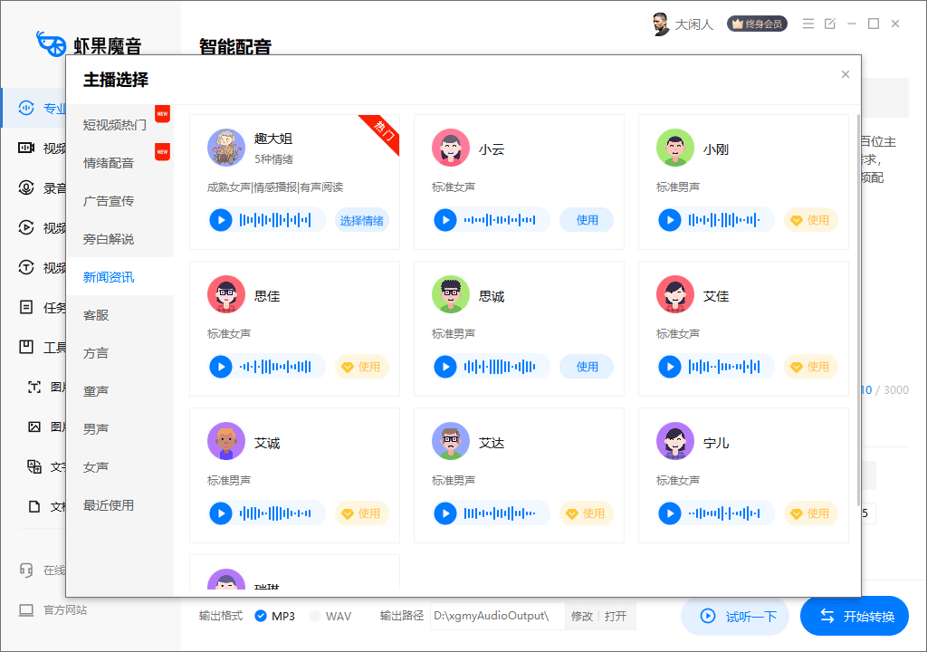Click the 大闲人 user avatar

660,24
